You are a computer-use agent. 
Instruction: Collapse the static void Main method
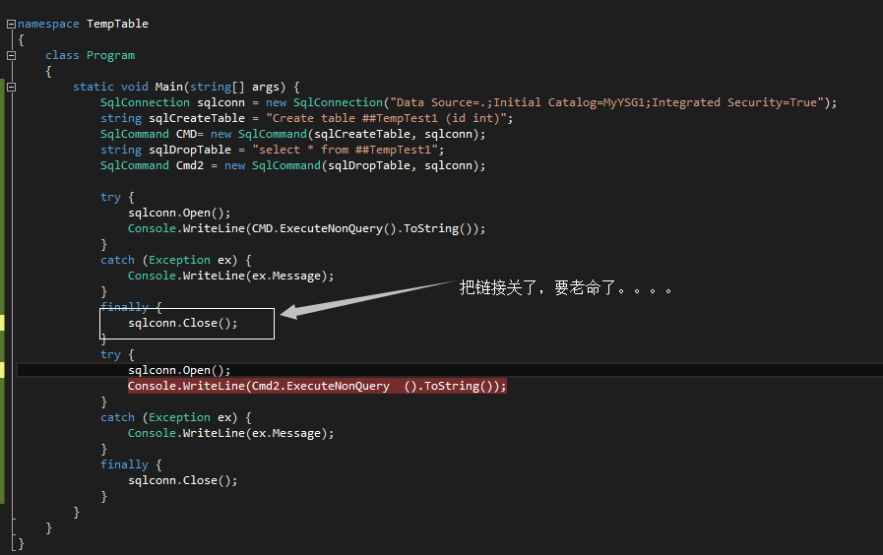[11, 88]
